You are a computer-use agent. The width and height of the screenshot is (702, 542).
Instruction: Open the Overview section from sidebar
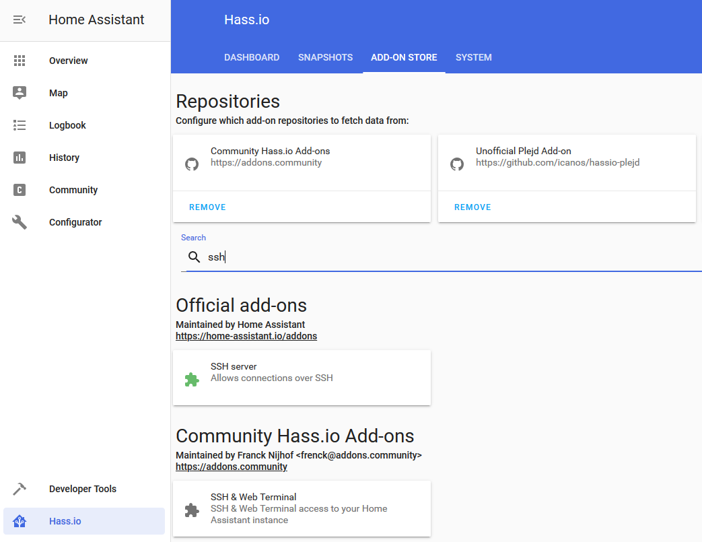pyautogui.click(x=20, y=61)
